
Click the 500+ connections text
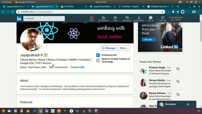[58, 67]
